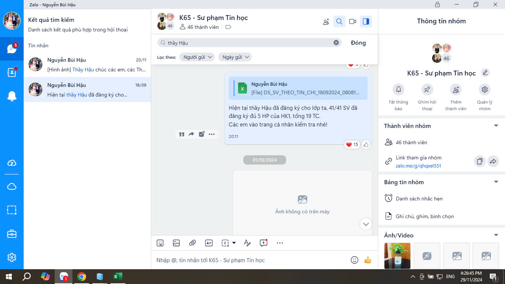Mark message with the to-do icon
The width and height of the screenshot is (505, 284).
[201, 134]
